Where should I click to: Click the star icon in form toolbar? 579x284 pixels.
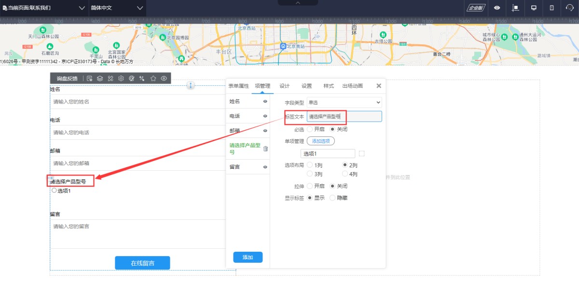[x=153, y=78]
